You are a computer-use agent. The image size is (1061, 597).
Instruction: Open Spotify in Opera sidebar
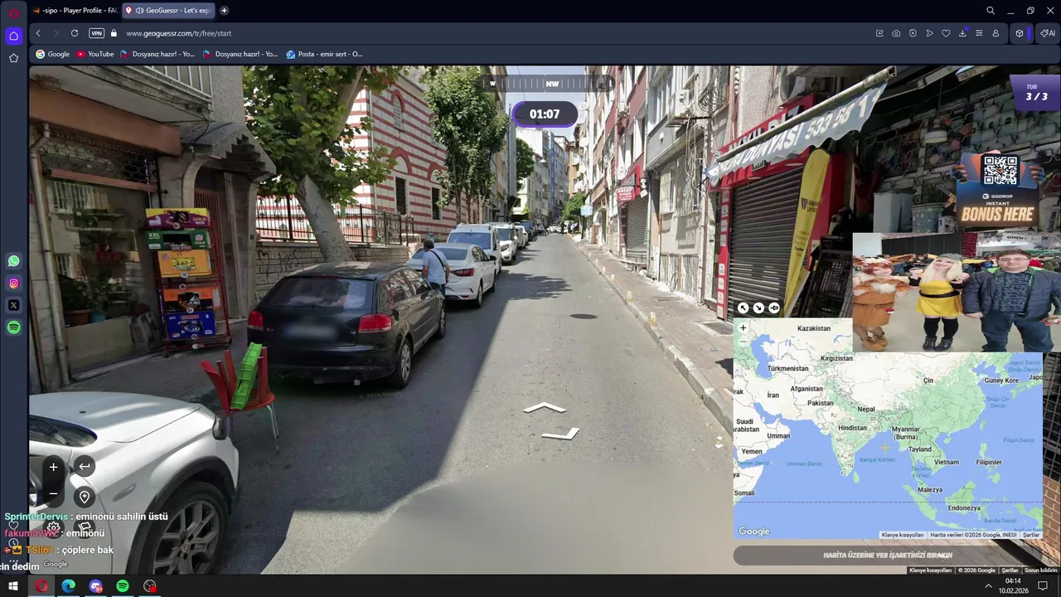click(x=13, y=328)
